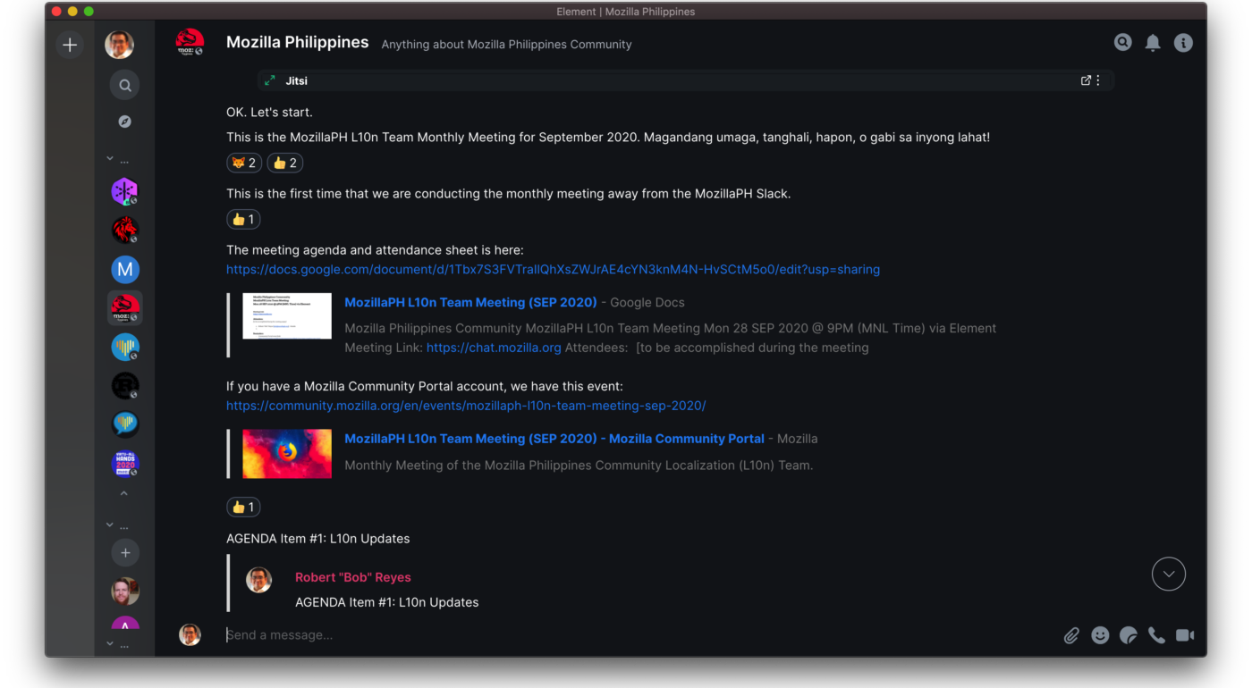Open the chat.mozilla.org meeting link

494,348
